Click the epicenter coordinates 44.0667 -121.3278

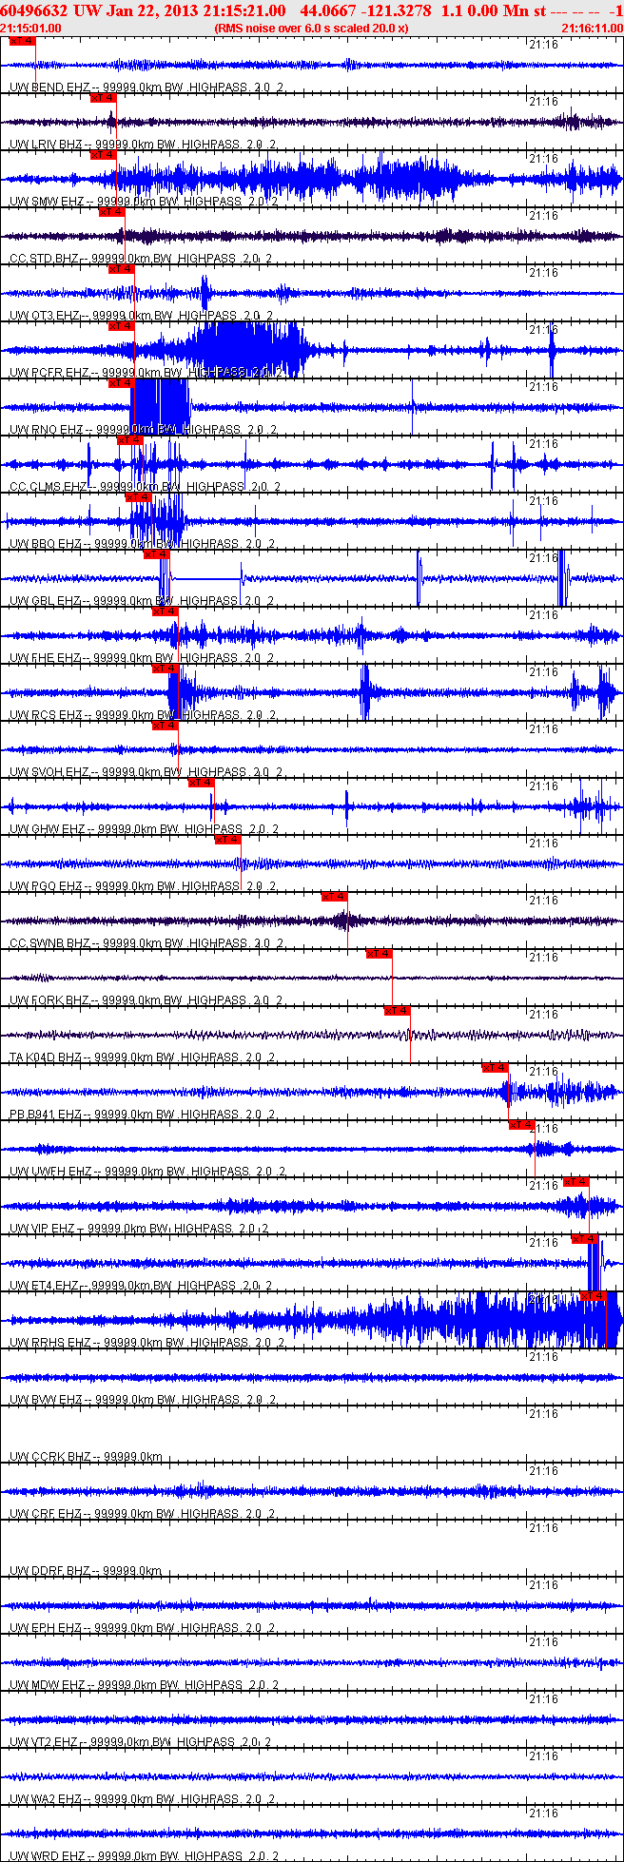pyautogui.click(x=365, y=10)
